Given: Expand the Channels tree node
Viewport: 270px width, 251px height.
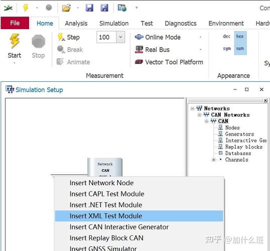Looking at the screenshot, I should (x=213, y=160).
